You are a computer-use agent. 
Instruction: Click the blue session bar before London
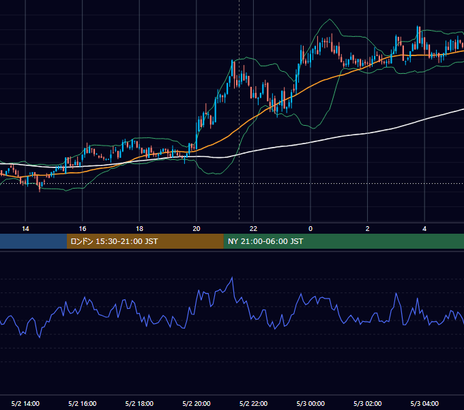(33, 241)
